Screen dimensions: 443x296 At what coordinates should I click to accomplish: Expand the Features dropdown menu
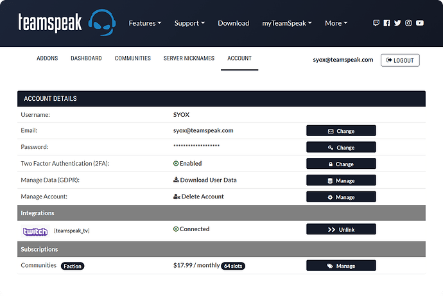coord(144,23)
